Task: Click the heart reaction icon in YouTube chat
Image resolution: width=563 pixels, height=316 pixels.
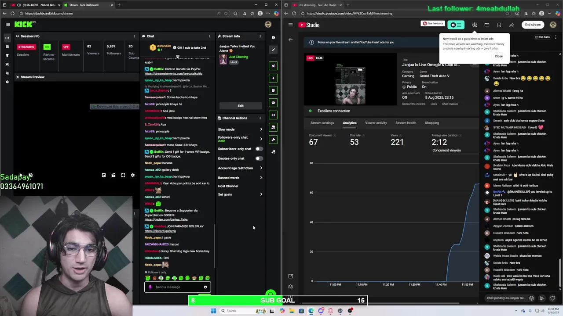Action: [x=552, y=298]
